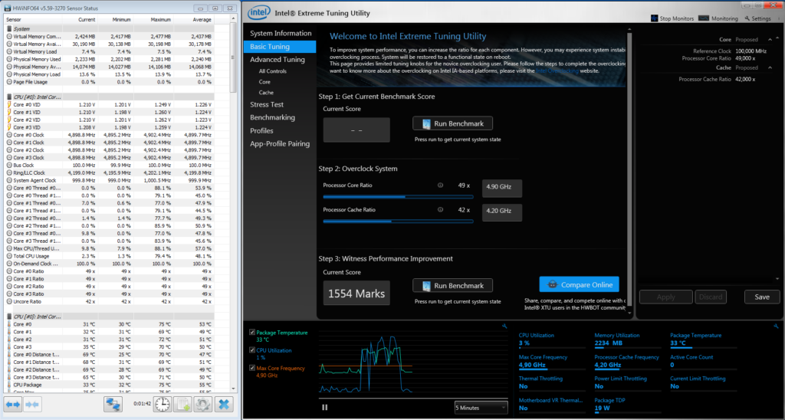Click the Page File Usage row icon
This screenshot has height=420, width=785.
[x=9, y=81]
